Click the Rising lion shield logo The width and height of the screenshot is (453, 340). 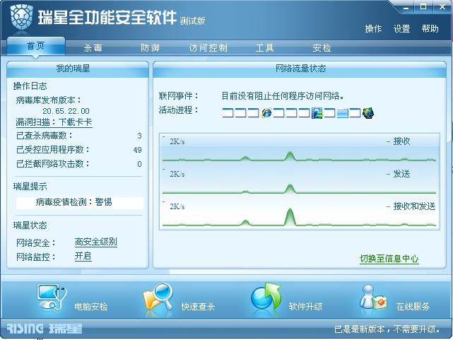coord(21,16)
